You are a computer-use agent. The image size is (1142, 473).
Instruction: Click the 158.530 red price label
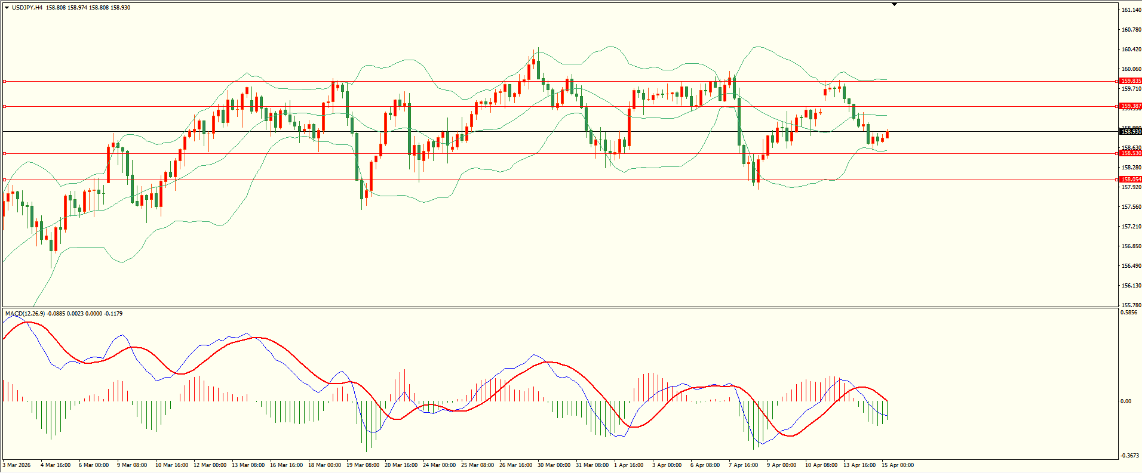click(1130, 153)
